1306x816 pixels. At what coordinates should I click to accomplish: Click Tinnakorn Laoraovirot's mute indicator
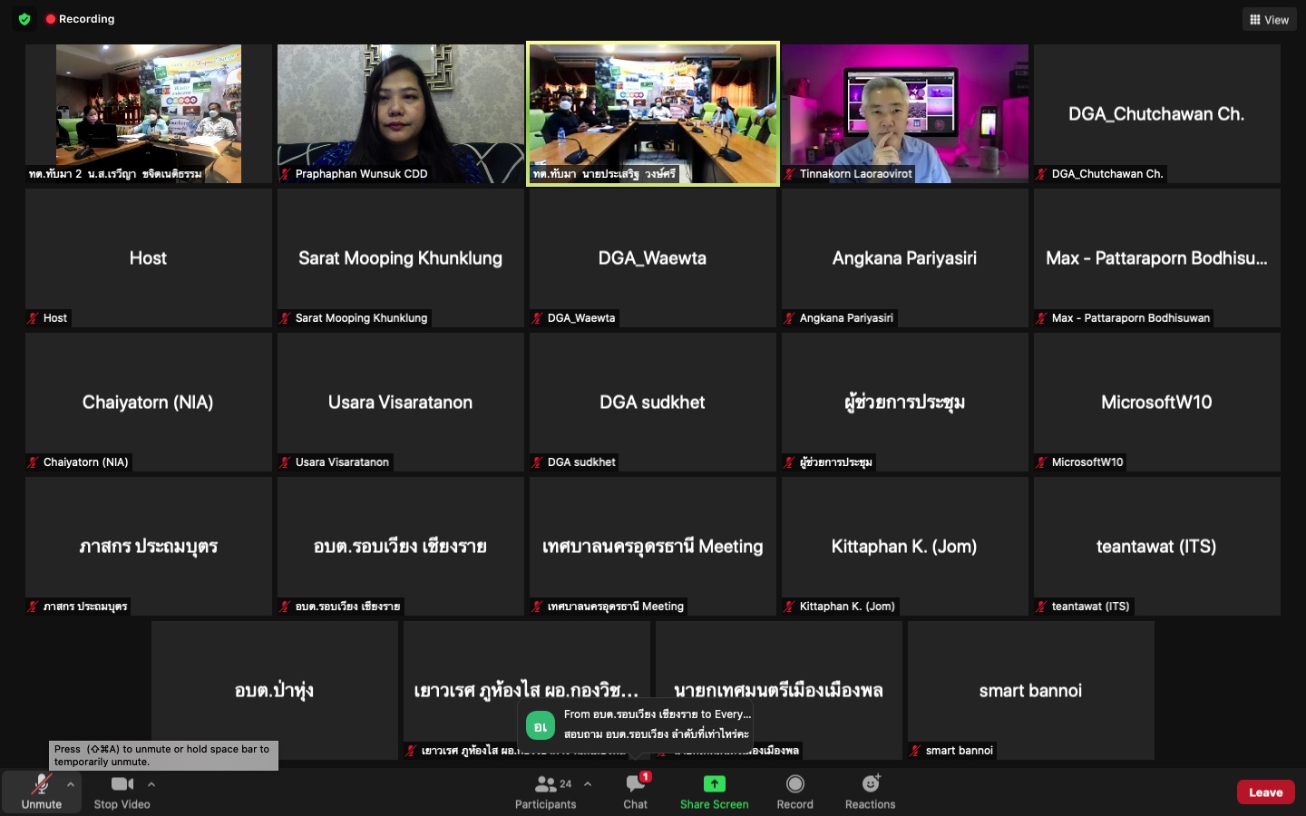click(788, 174)
